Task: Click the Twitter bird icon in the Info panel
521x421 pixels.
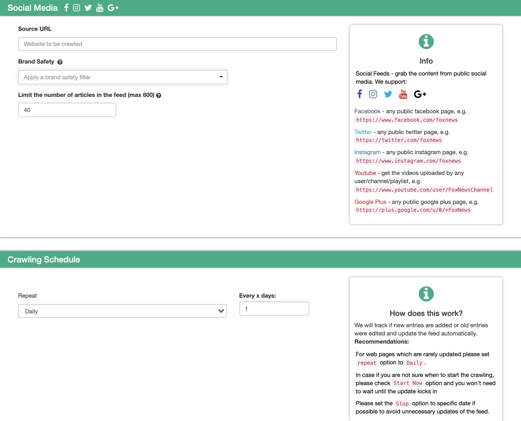Action: [x=388, y=94]
